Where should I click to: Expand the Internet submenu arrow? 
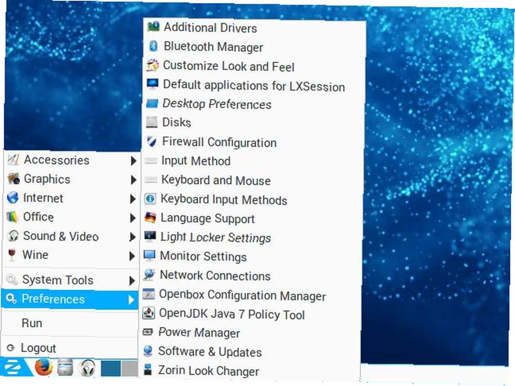(x=133, y=199)
